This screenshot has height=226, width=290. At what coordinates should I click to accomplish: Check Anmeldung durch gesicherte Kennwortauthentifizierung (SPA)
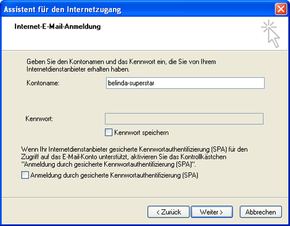[25, 175]
